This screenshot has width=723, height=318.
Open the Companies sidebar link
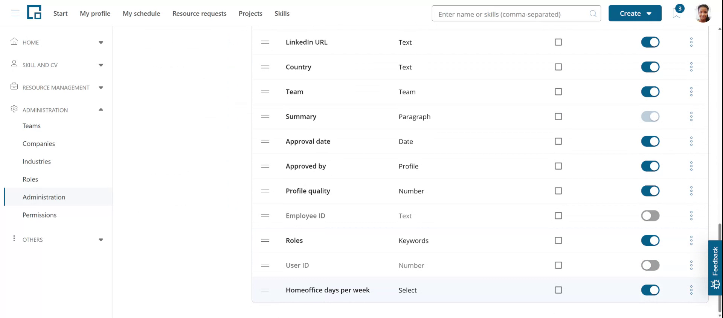click(x=39, y=144)
